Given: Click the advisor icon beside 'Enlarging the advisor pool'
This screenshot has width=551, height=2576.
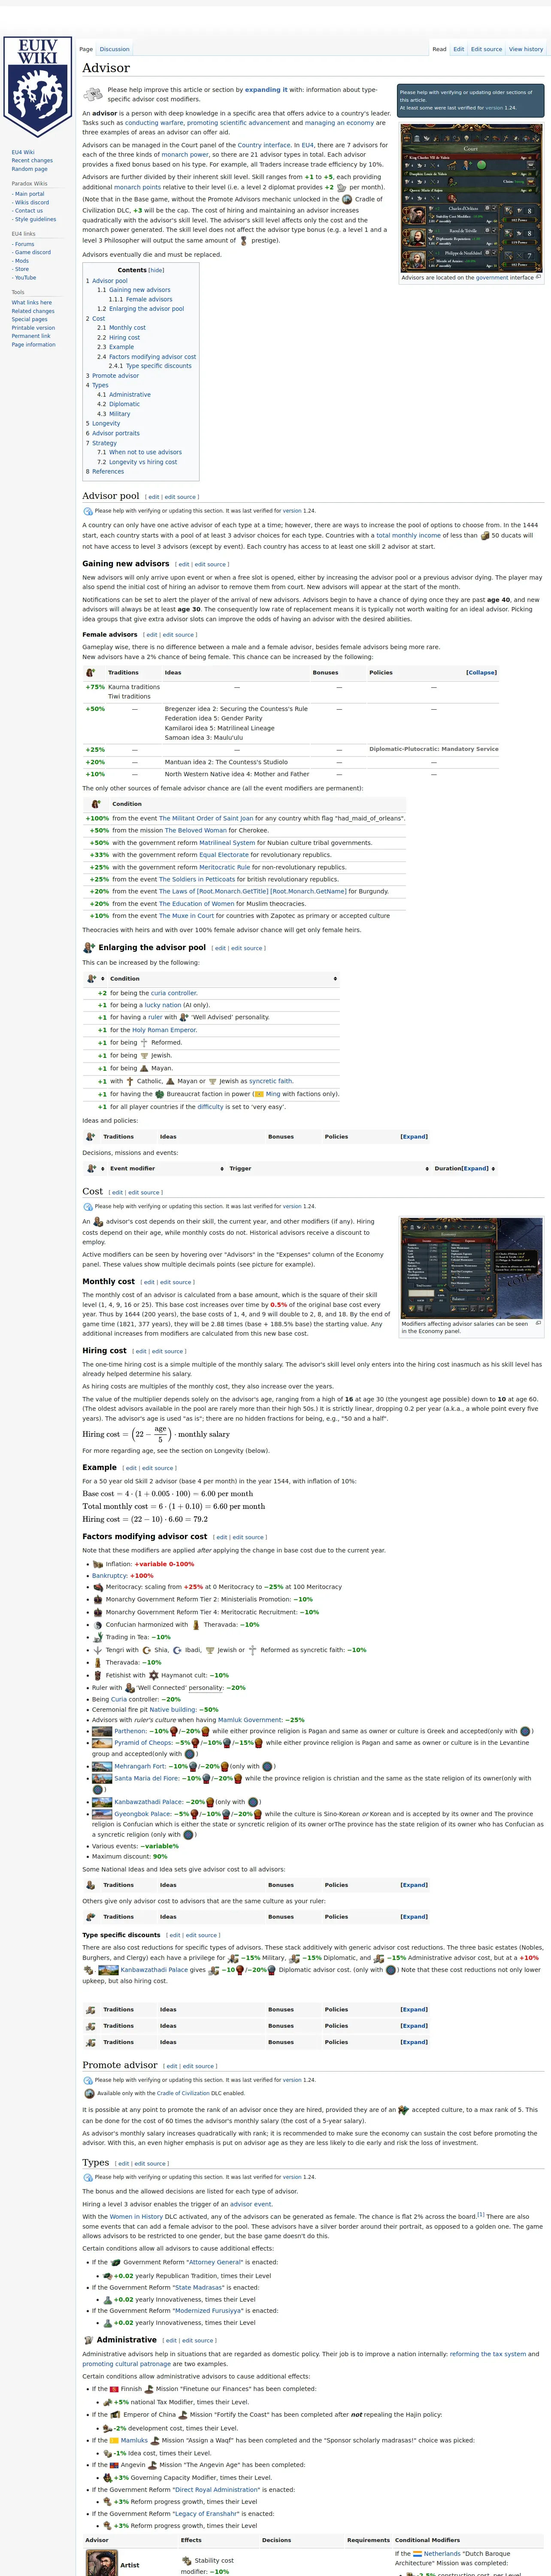Looking at the screenshot, I should point(89,947).
